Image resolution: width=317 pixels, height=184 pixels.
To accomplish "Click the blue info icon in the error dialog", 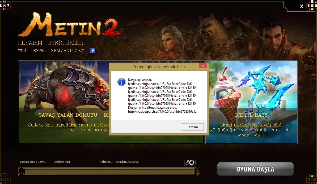I will pos(121,82).
